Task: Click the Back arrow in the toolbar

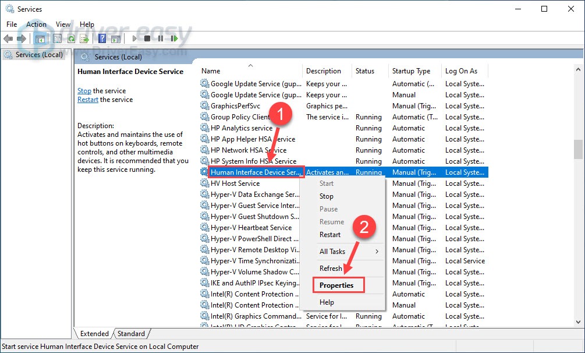Action: pyautogui.click(x=8, y=39)
